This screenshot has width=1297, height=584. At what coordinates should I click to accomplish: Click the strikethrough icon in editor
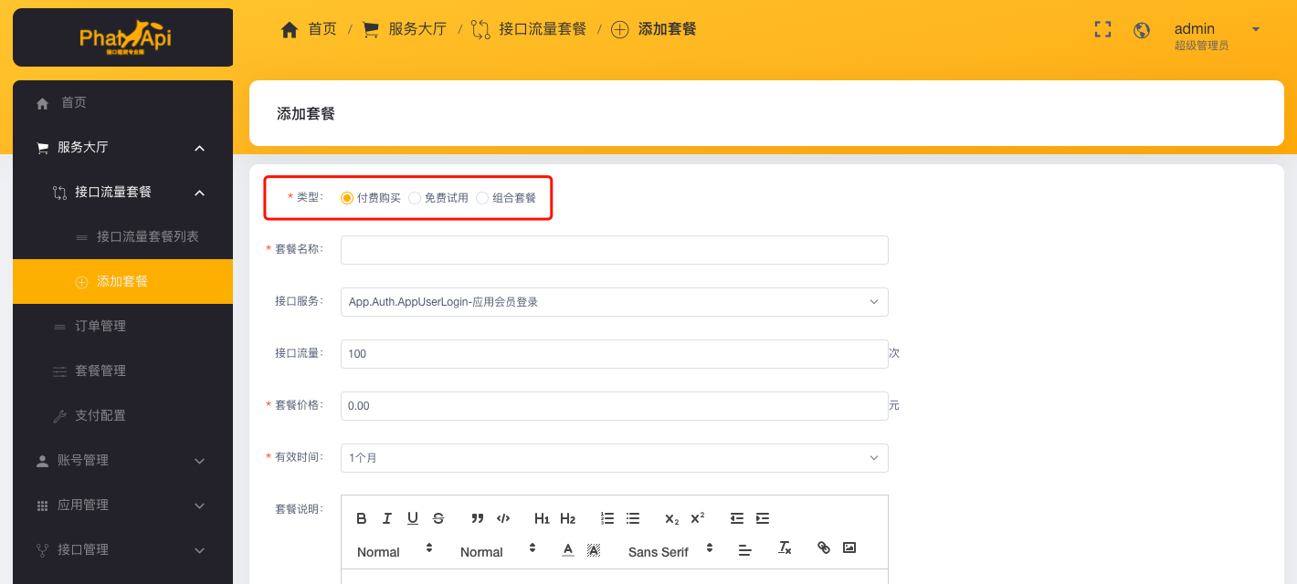coord(438,518)
